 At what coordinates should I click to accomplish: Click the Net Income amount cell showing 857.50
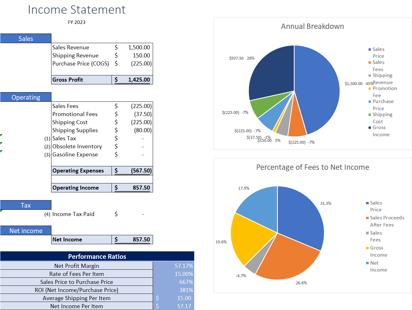[132, 239]
